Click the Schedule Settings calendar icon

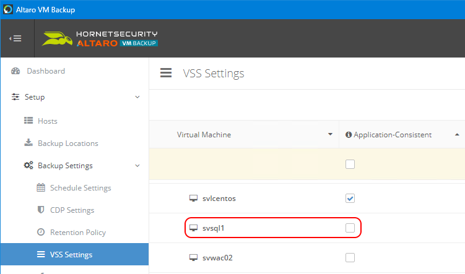(41, 187)
